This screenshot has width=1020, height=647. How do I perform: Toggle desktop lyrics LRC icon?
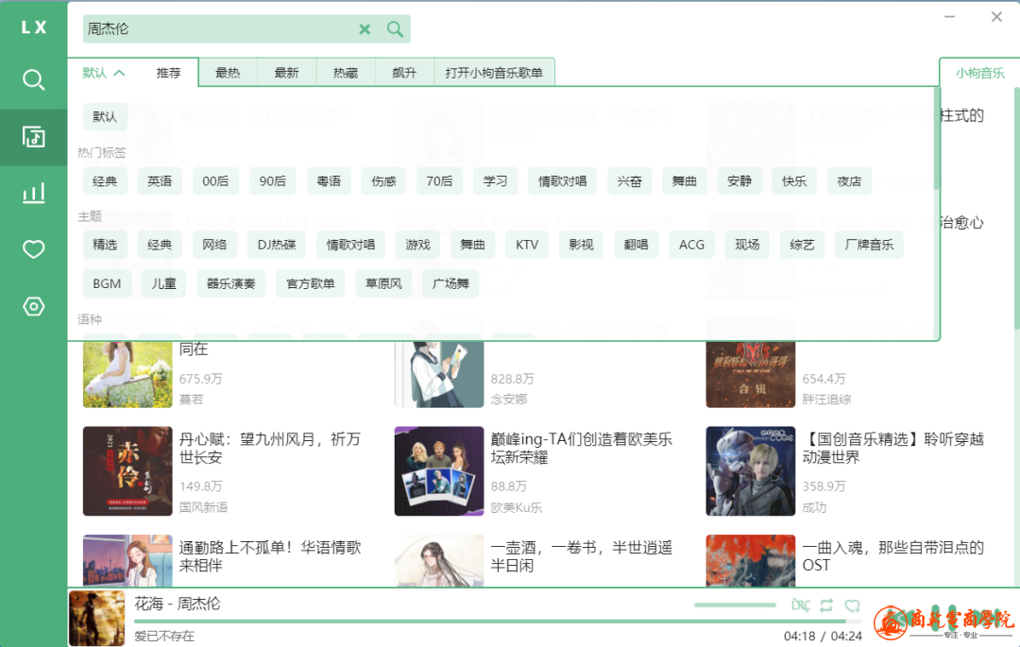[800, 605]
